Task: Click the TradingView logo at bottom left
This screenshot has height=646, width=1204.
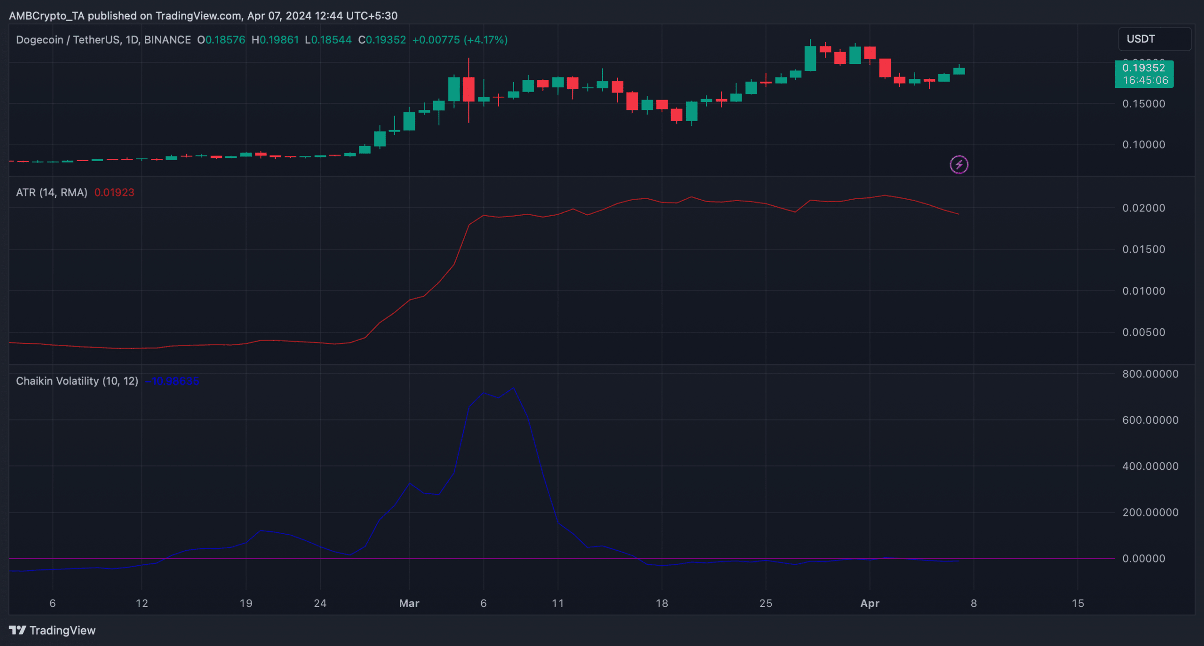Action: tap(52, 630)
